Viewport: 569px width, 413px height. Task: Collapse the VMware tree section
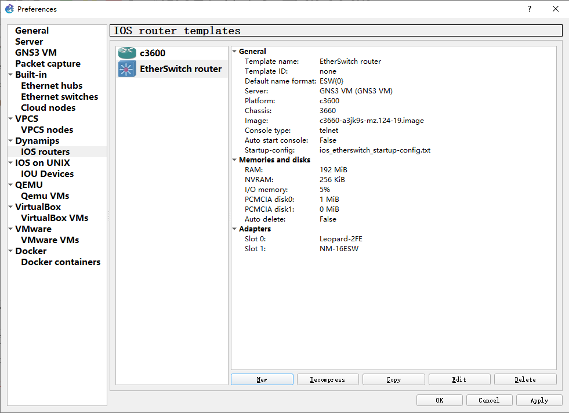click(x=10, y=229)
